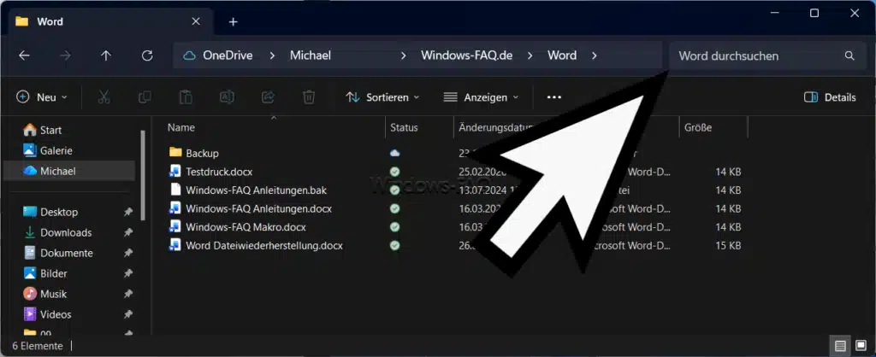This screenshot has width=876, height=357.
Task: Select the Word tab
Action: click(x=109, y=21)
